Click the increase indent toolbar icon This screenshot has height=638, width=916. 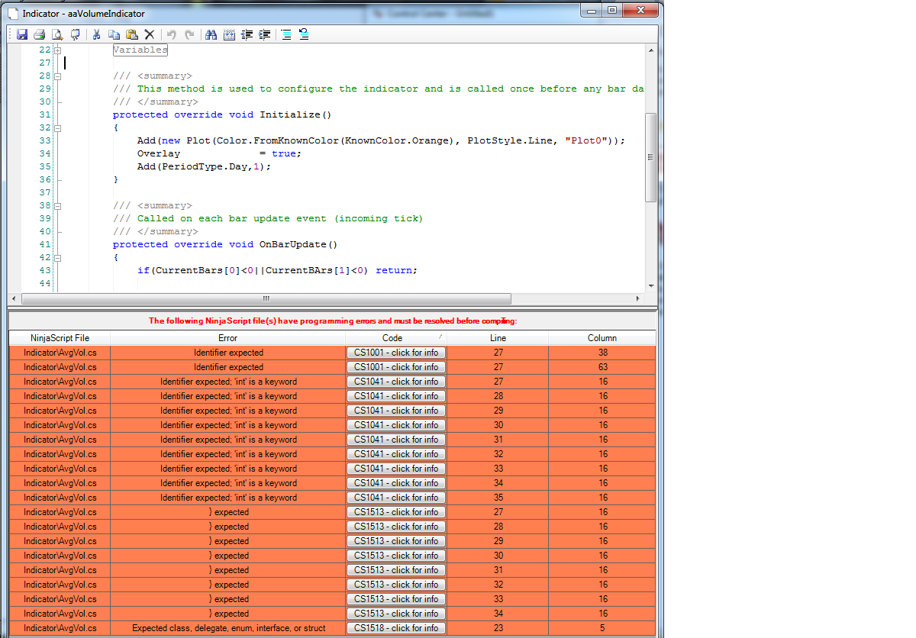pos(265,34)
